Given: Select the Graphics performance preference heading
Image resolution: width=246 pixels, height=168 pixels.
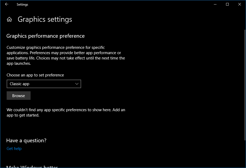Looking at the screenshot, I should point(45,36).
